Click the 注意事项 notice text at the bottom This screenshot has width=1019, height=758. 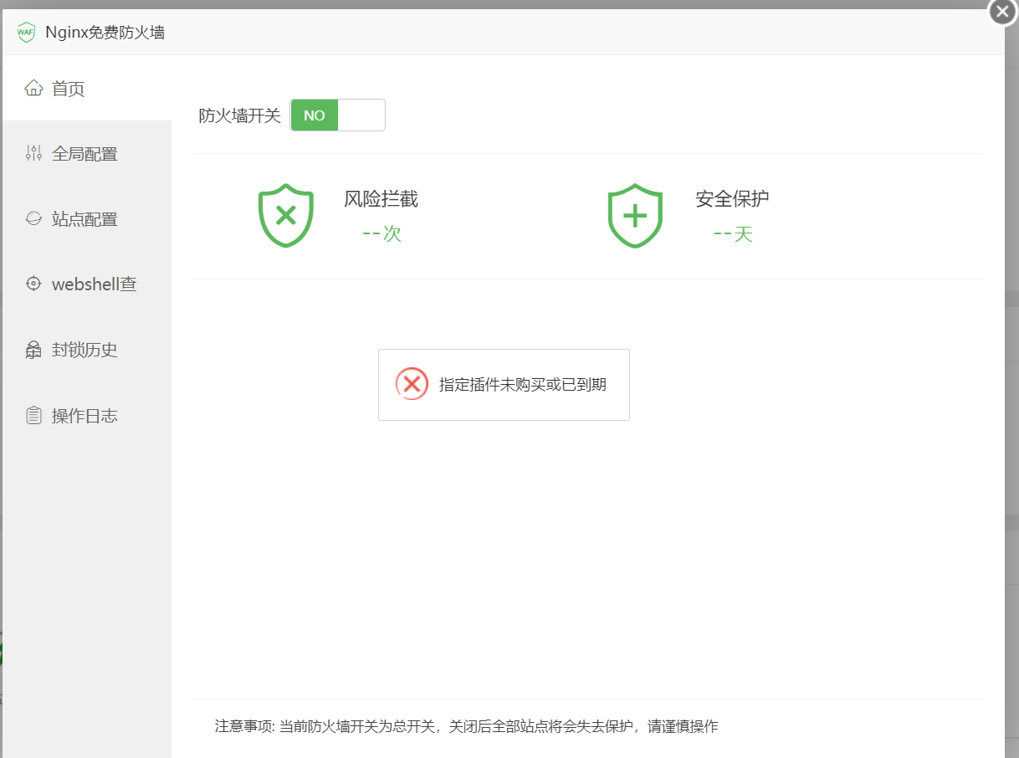(x=466, y=726)
